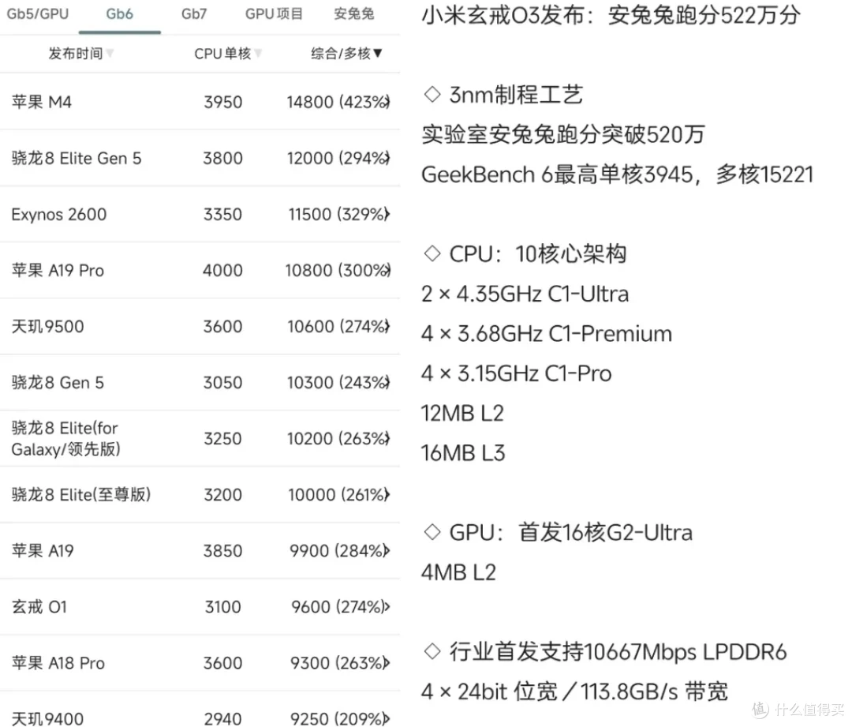Expand the 玄戒 O1 row arrow
Viewport: 852px width, 727px height.
coord(387,607)
